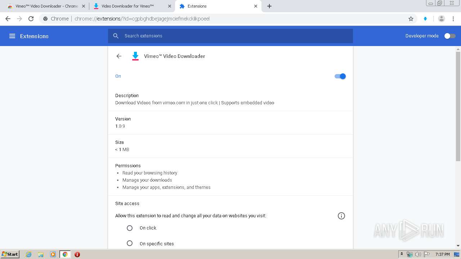Open Action Center flag tray icon
The image size is (461, 259).
pos(427,254)
